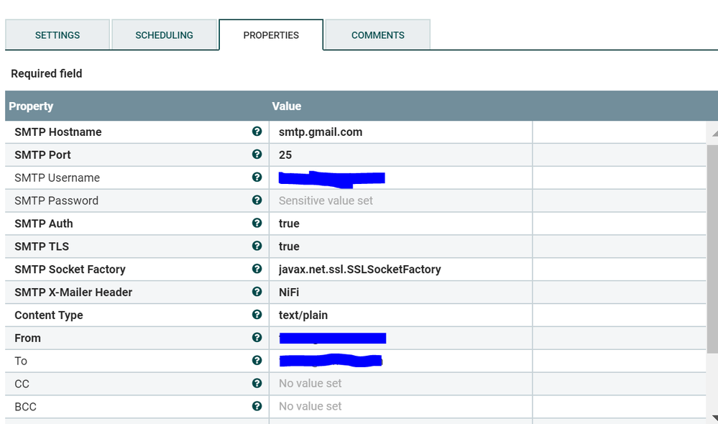Open the SCHEDULING tab
718x424 pixels.
(x=164, y=34)
